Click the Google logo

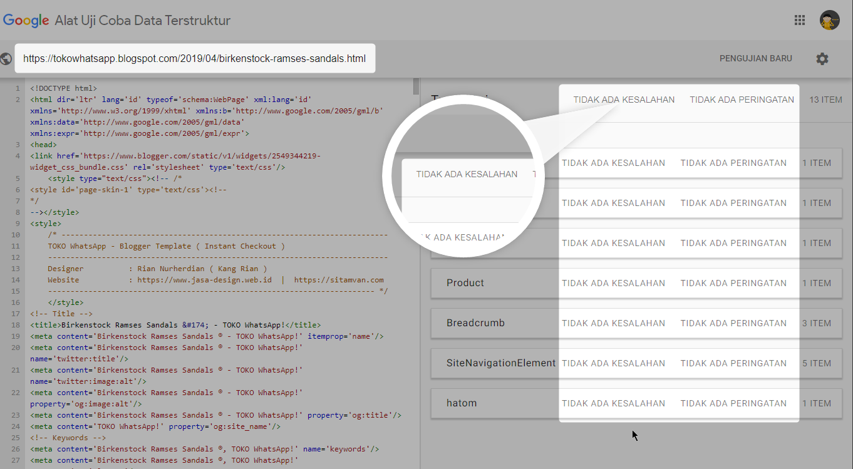tap(26, 21)
